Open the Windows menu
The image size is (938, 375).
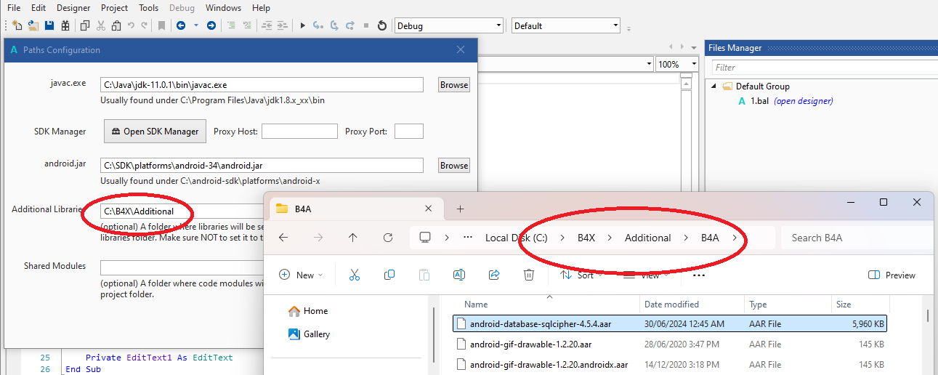223,8
